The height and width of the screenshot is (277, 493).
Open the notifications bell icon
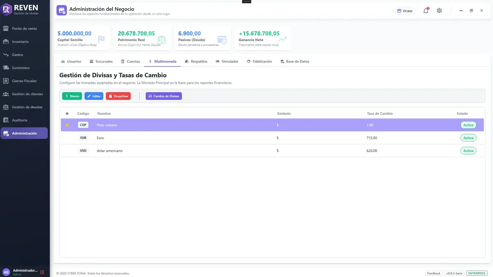pyautogui.click(x=426, y=11)
